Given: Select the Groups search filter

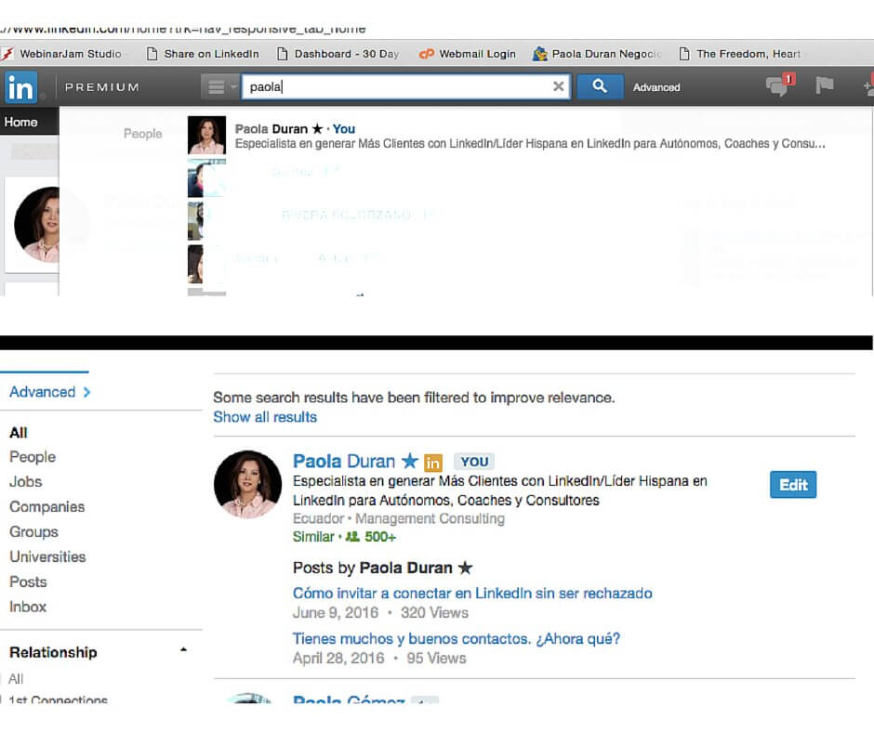Looking at the screenshot, I should pyautogui.click(x=33, y=532).
